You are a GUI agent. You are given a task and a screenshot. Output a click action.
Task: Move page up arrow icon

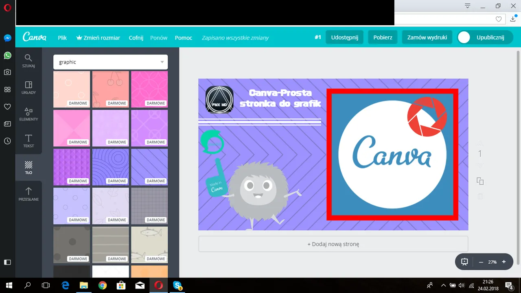pos(480,143)
